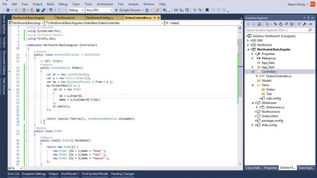This screenshot has height=178, width=317.
Task: Open the Data Sources side tab
Action: (4, 87)
